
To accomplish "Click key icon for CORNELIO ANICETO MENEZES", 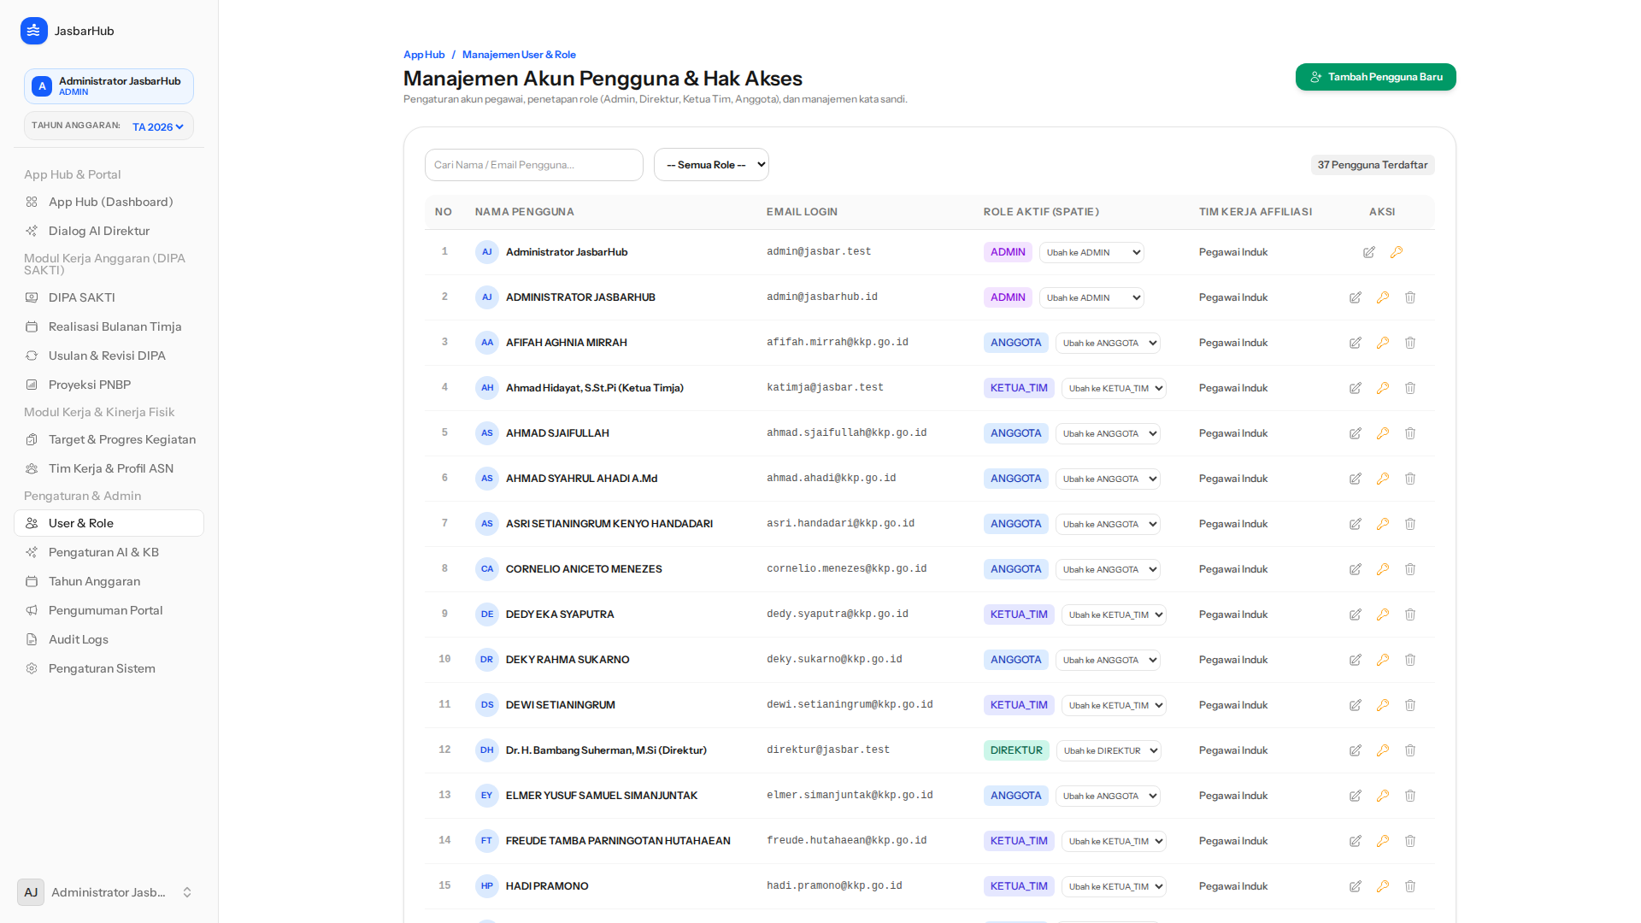I will (1382, 569).
